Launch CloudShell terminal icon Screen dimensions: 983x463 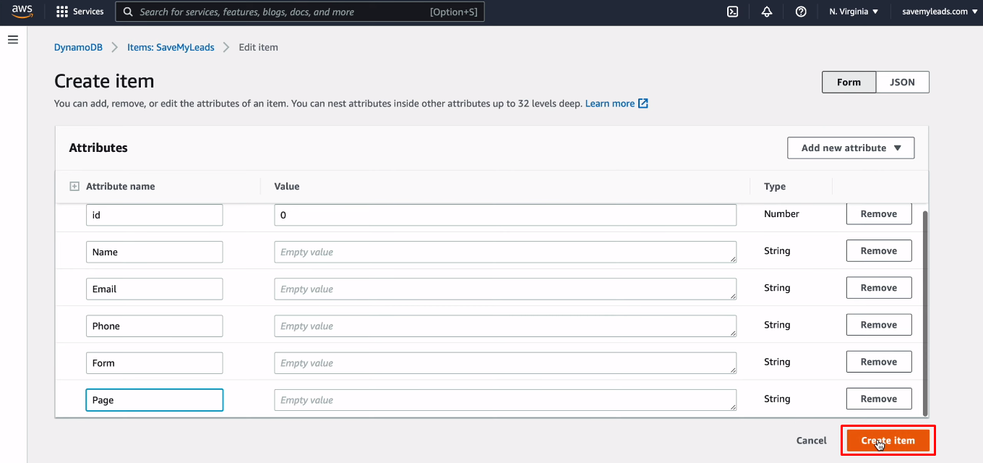[x=732, y=12]
